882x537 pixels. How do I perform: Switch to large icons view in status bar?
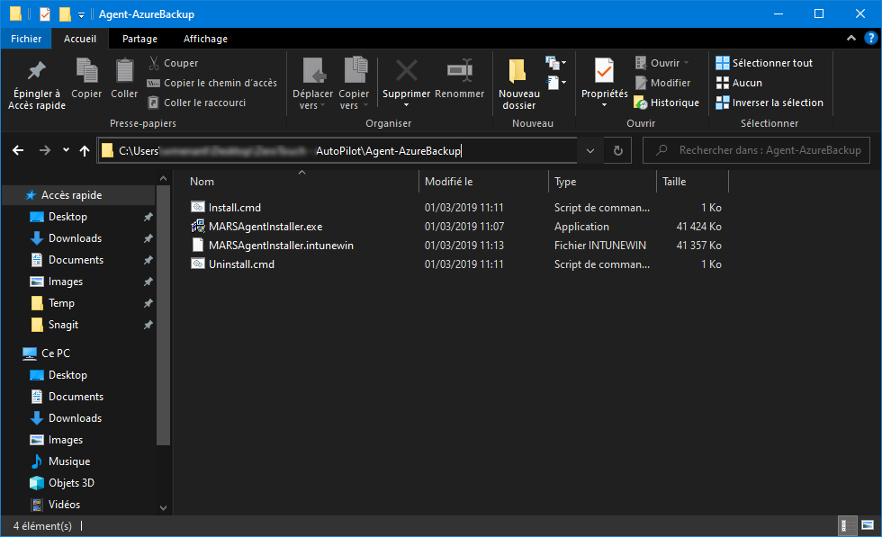coord(868,525)
